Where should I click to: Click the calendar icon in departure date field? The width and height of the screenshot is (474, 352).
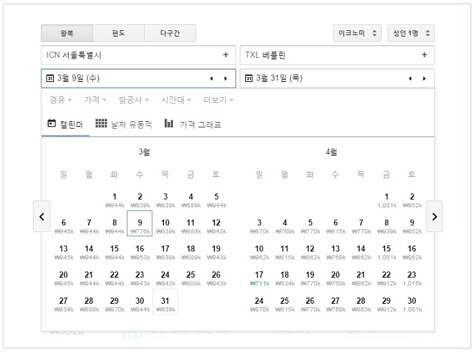pyautogui.click(x=50, y=79)
